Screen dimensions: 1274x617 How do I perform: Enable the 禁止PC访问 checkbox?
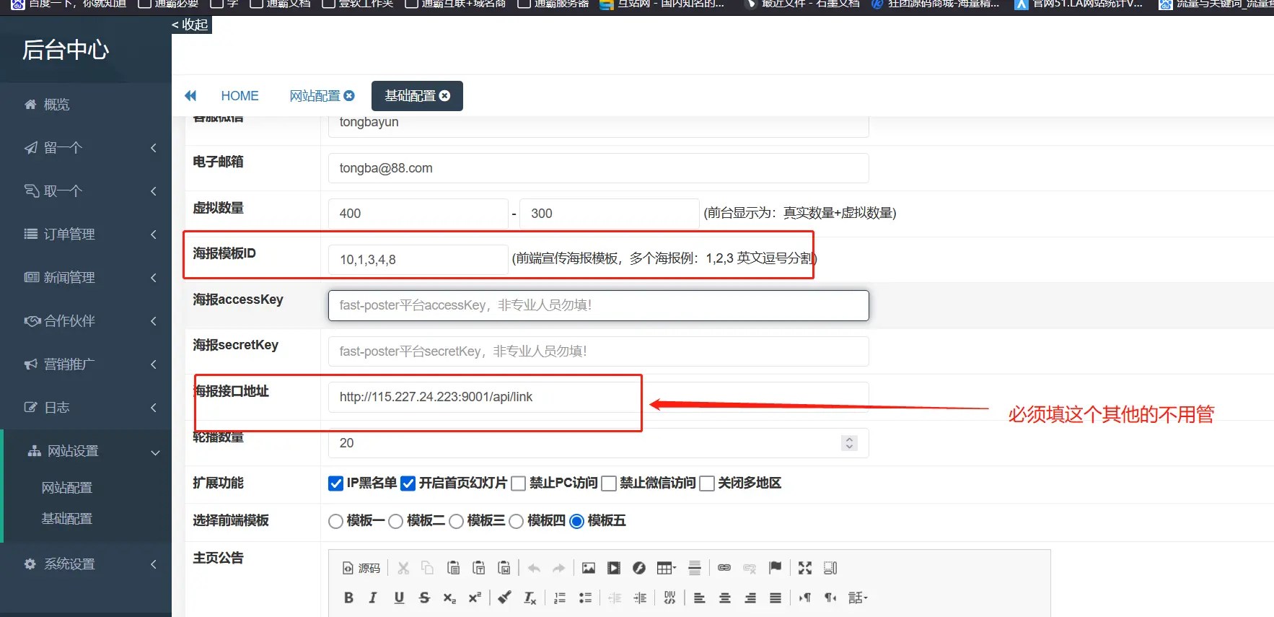pyautogui.click(x=518, y=483)
